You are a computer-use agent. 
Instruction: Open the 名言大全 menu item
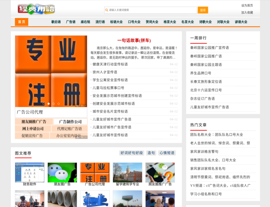(187, 22)
